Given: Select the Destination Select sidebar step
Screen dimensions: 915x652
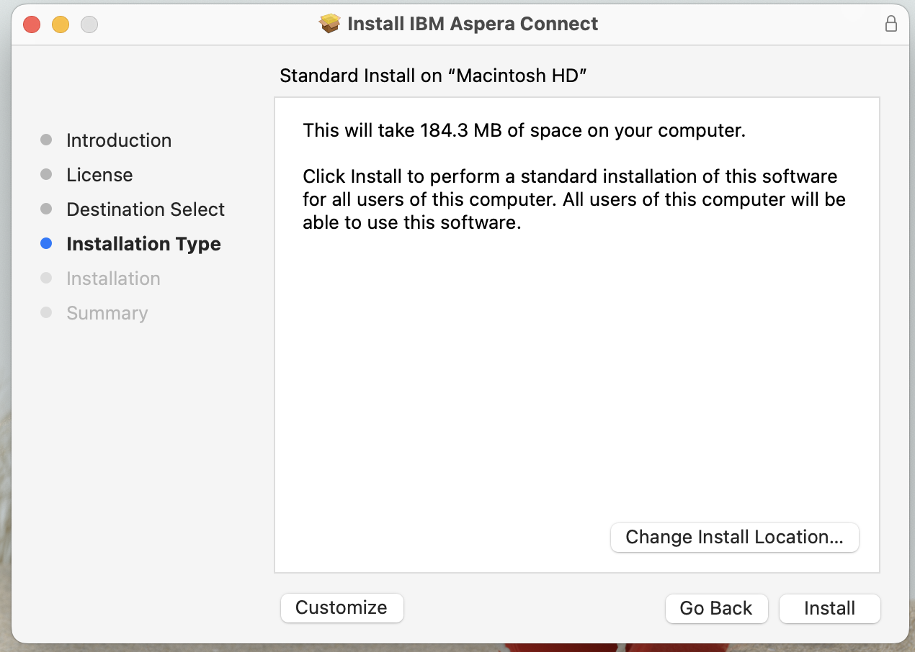Looking at the screenshot, I should [x=145, y=209].
